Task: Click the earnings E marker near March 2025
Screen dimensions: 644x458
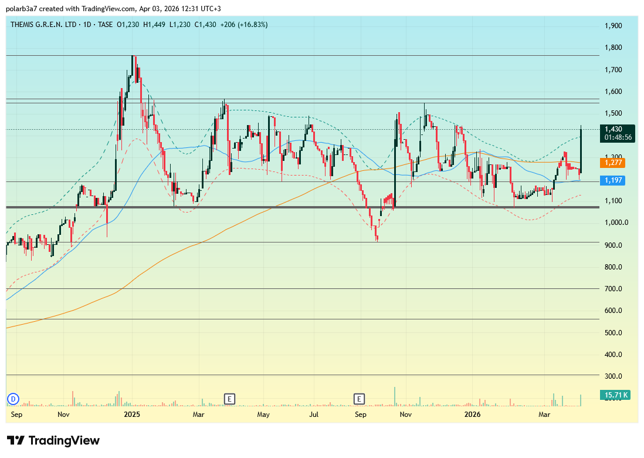Action: [229, 399]
